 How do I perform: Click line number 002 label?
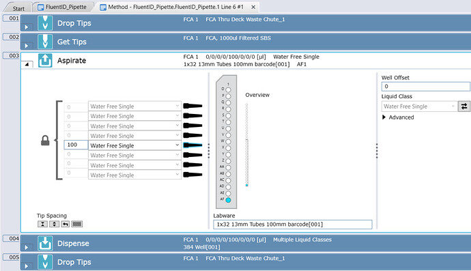click(x=11, y=37)
